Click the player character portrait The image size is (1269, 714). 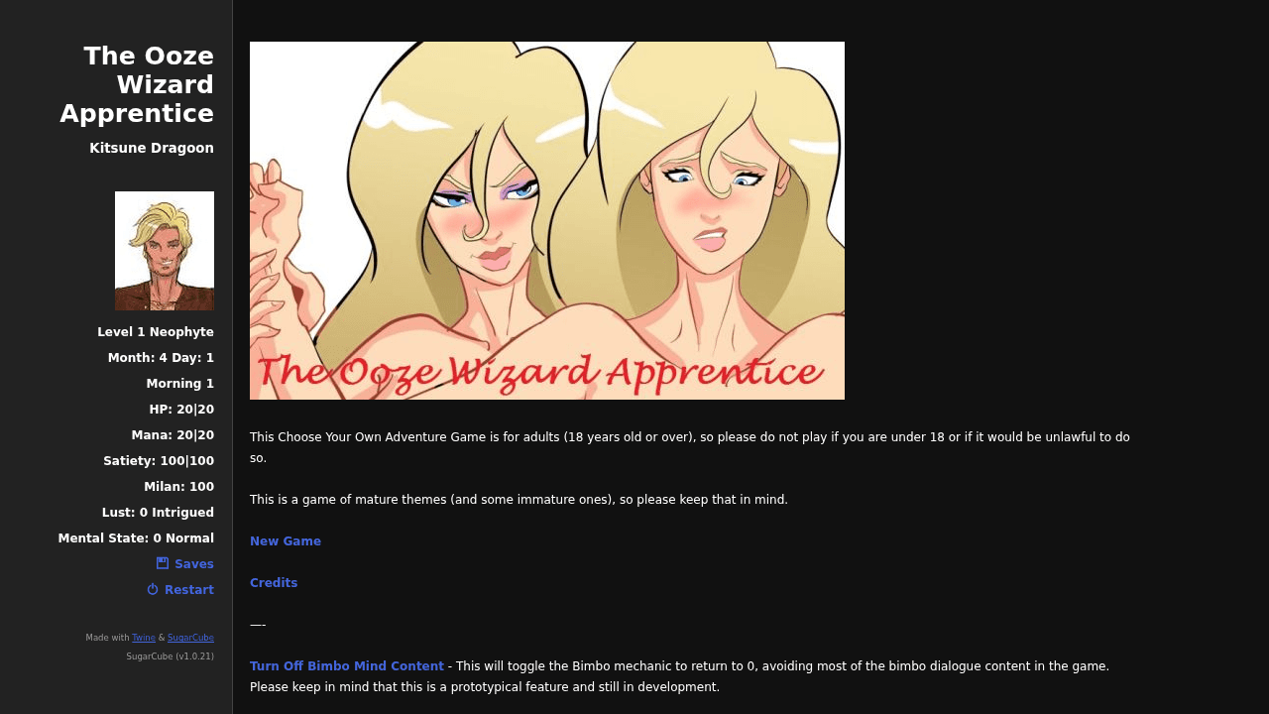165,251
